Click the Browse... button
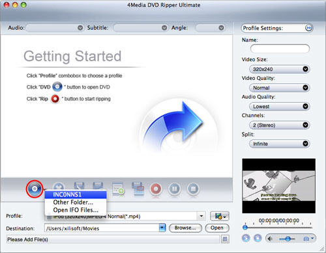Screen dimensions: 326x253 (185, 228)
